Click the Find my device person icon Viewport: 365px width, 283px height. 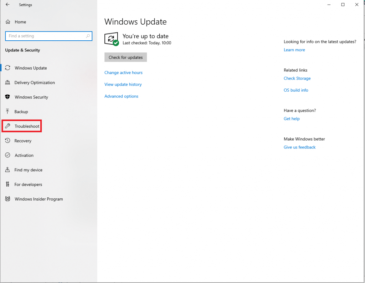[7, 170]
